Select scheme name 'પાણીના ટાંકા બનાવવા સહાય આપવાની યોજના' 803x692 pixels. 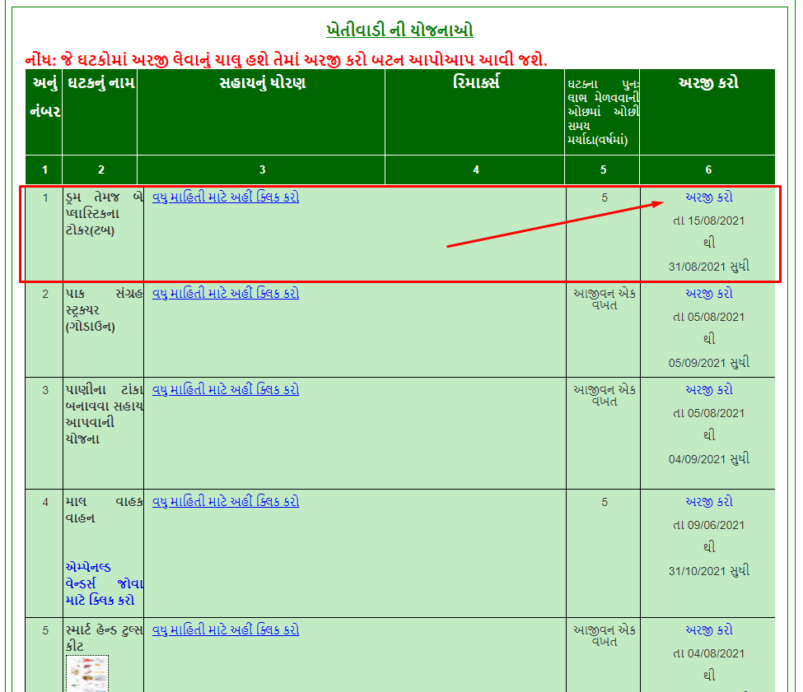(104, 414)
